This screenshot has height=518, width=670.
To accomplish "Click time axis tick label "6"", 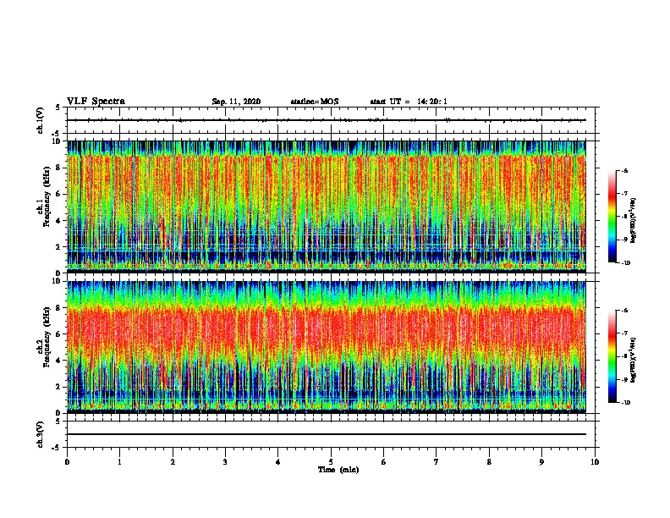I will pos(384,462).
